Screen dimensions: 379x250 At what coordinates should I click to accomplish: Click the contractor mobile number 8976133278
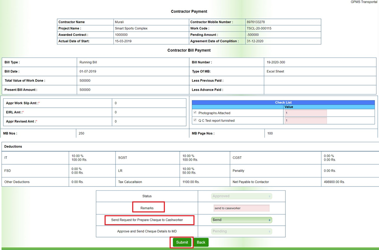pyautogui.click(x=255, y=22)
